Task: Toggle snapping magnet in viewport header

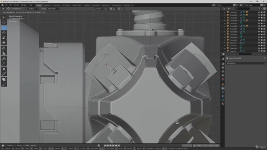Action: 111,9
